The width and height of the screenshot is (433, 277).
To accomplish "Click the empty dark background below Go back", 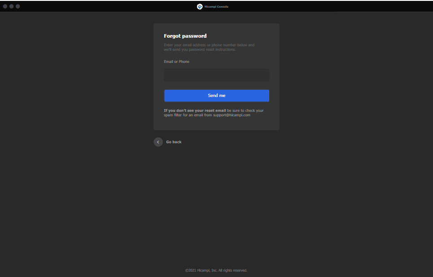I will (216, 202).
